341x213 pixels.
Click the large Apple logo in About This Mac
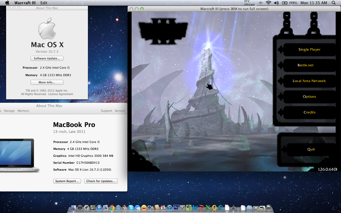(47, 29)
